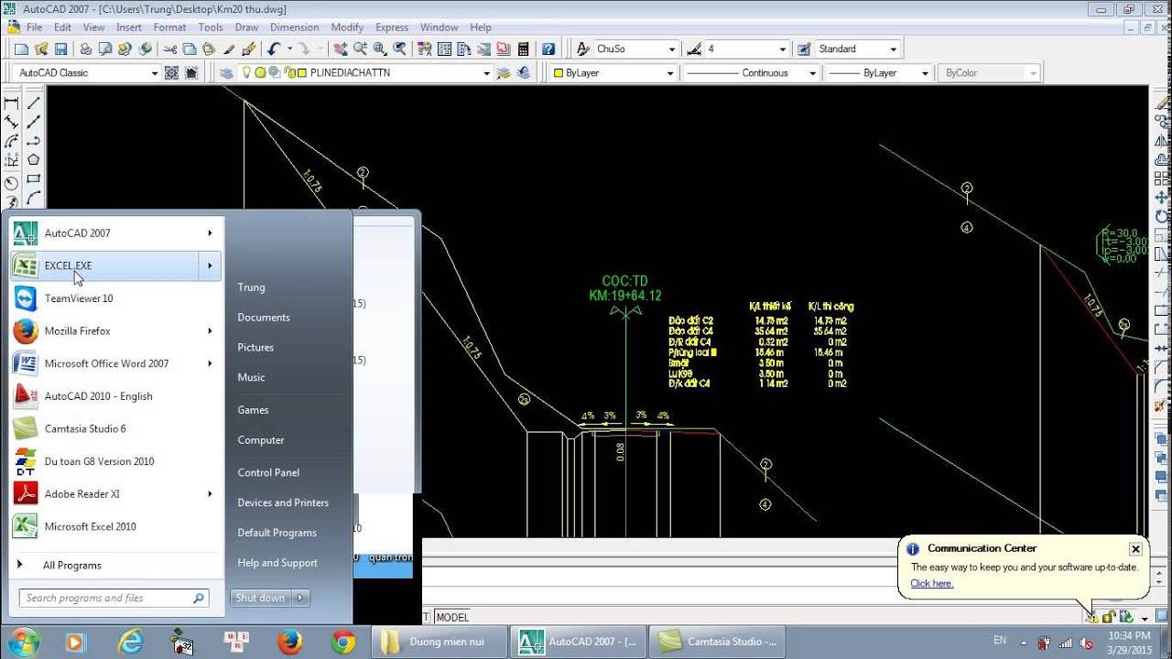The image size is (1172, 659).
Task: Select the Zoom Realtime magnifier icon
Action: coord(361,49)
